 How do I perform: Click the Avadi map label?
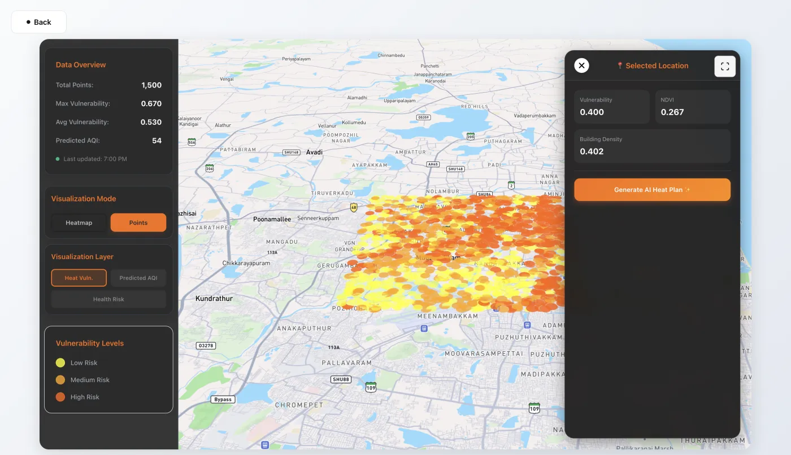pos(314,152)
